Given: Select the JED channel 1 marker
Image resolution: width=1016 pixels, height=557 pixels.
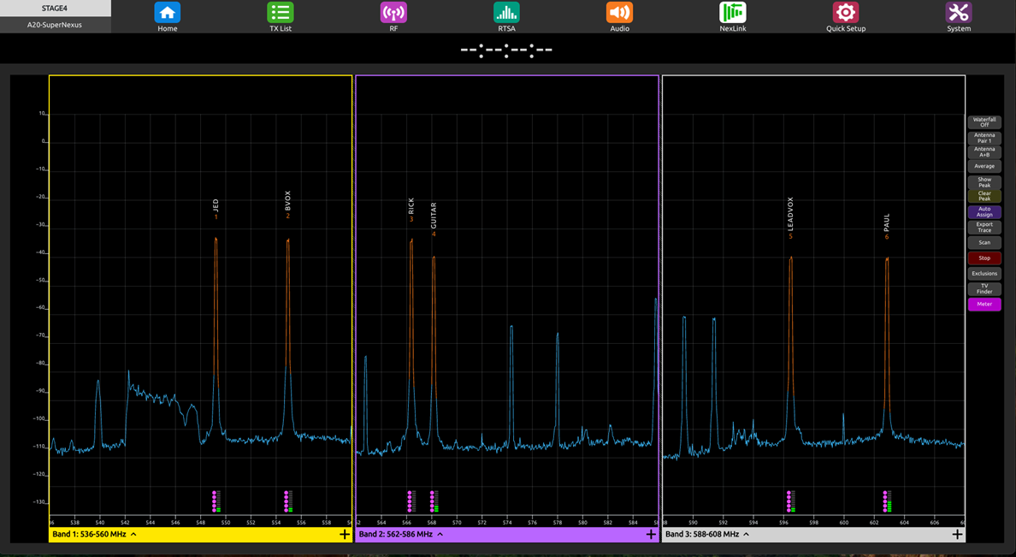Looking at the screenshot, I should tap(216, 209).
